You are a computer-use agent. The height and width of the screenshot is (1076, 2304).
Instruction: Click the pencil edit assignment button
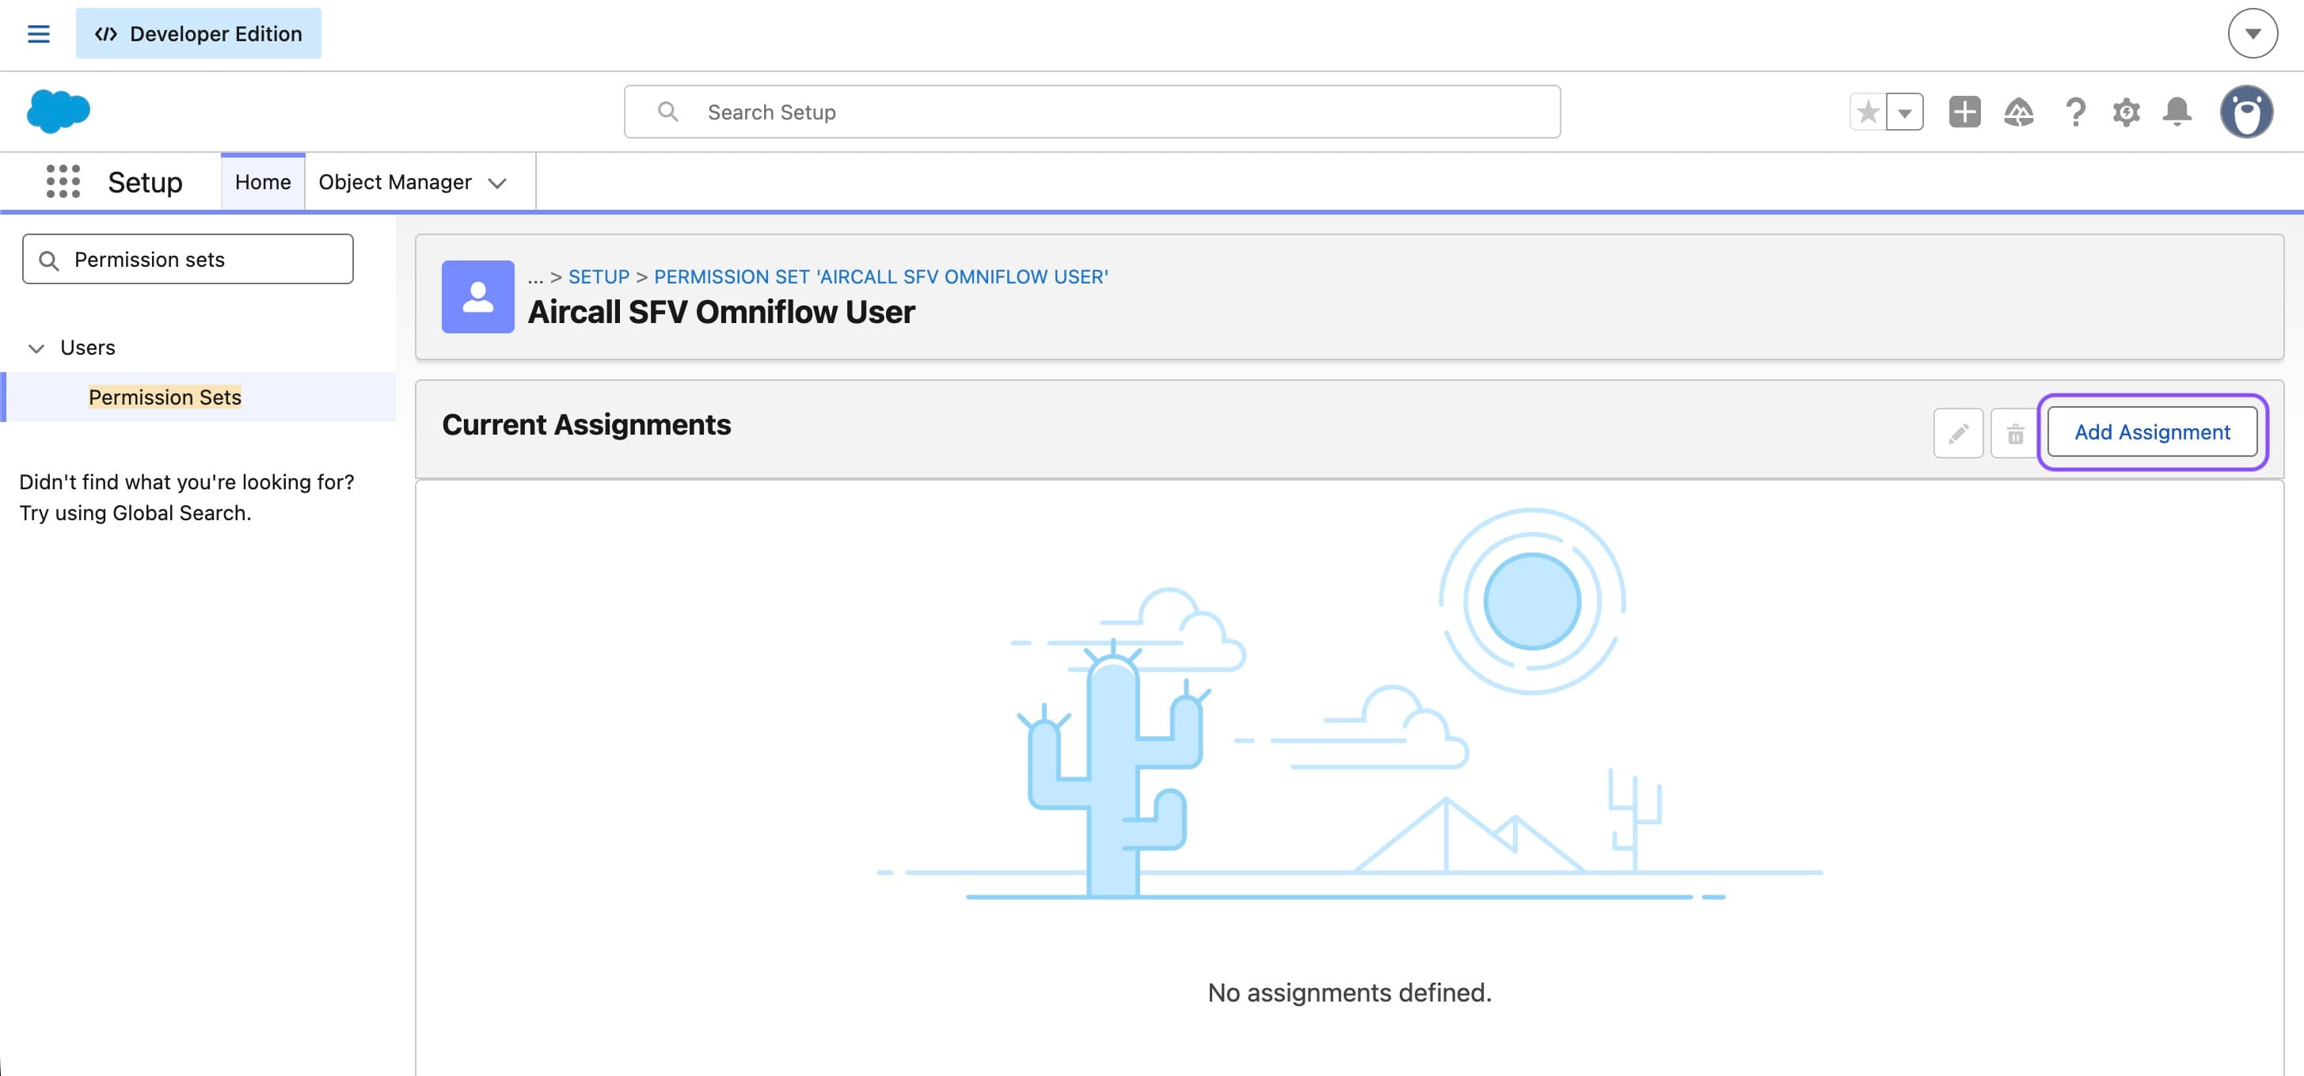click(x=1958, y=433)
